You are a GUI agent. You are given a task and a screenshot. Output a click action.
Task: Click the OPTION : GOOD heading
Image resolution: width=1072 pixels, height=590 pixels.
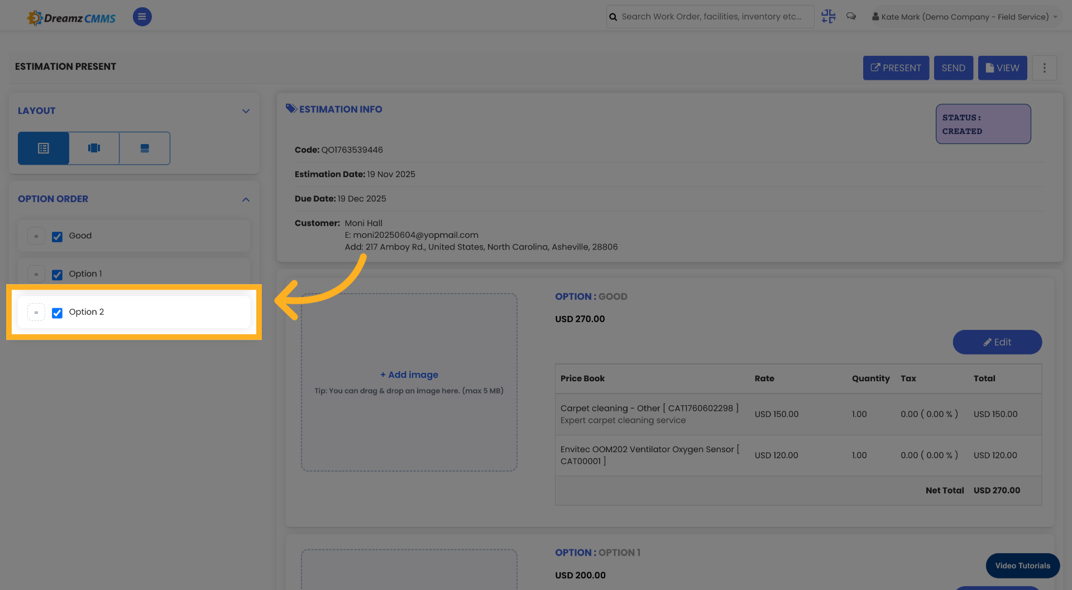[x=591, y=296]
